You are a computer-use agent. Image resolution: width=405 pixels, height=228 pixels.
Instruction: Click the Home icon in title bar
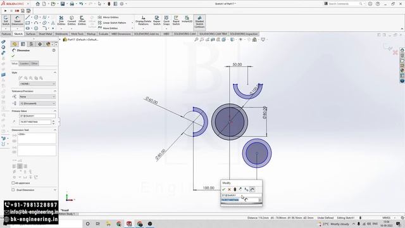(x=38, y=4)
